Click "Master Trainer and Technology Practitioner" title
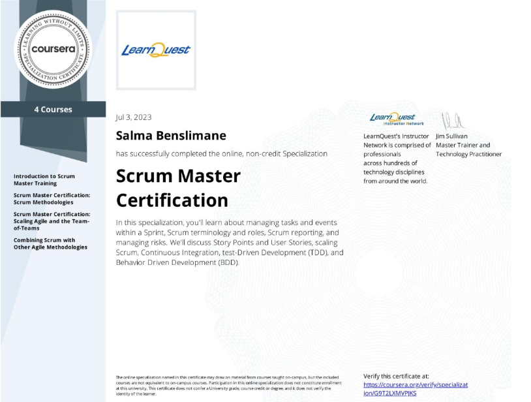This screenshot has width=531, height=402. pos(468,149)
